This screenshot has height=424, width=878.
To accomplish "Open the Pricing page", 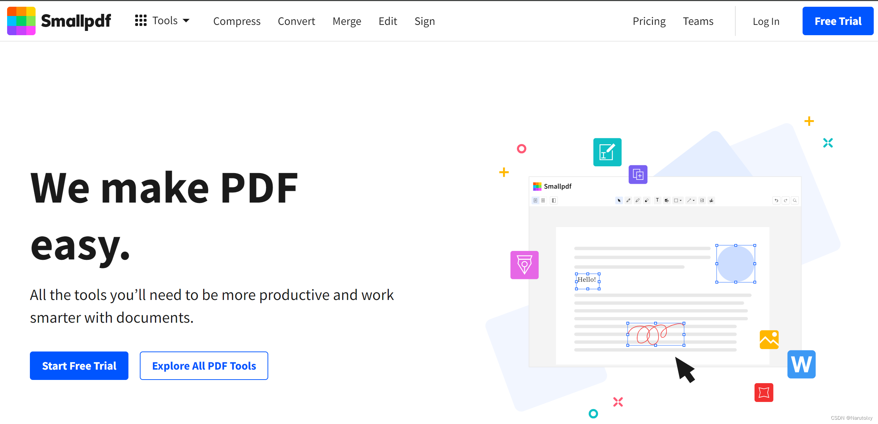I will 649,21.
